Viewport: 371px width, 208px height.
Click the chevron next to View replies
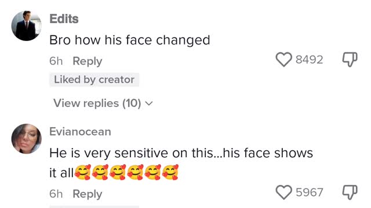pos(149,103)
